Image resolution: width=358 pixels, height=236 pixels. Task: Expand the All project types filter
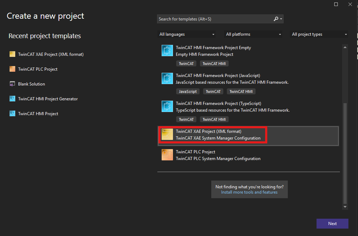[x=319, y=34]
